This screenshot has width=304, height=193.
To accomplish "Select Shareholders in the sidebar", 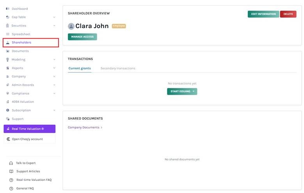I will pyautogui.click(x=31, y=42).
